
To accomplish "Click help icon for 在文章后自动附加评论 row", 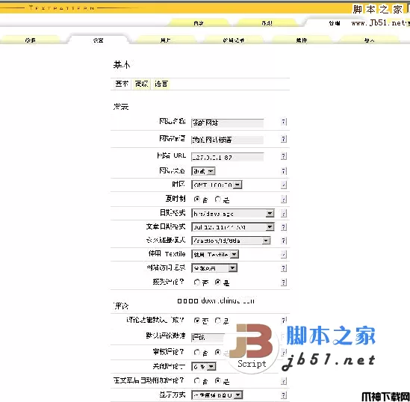I will point(284,381).
